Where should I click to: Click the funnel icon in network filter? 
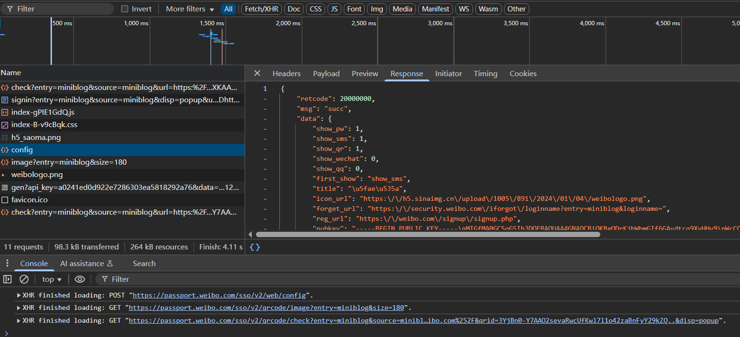(x=9, y=9)
